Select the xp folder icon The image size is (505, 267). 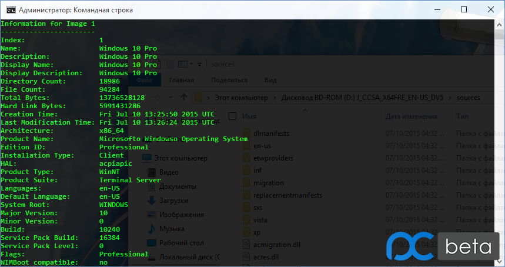[x=247, y=232]
